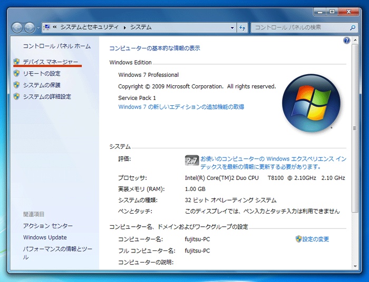
Task: Click the fujitsu-PC value after フル コンピューター名:
Action: (197, 251)
